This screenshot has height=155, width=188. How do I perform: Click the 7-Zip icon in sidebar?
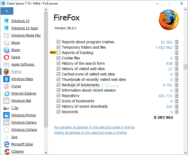coord(6,108)
